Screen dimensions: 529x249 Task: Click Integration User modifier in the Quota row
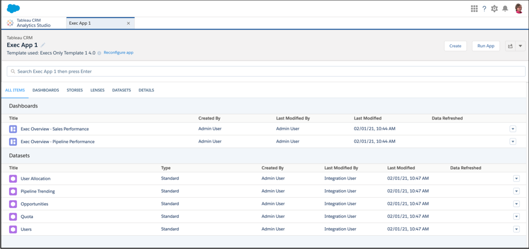coord(340,216)
